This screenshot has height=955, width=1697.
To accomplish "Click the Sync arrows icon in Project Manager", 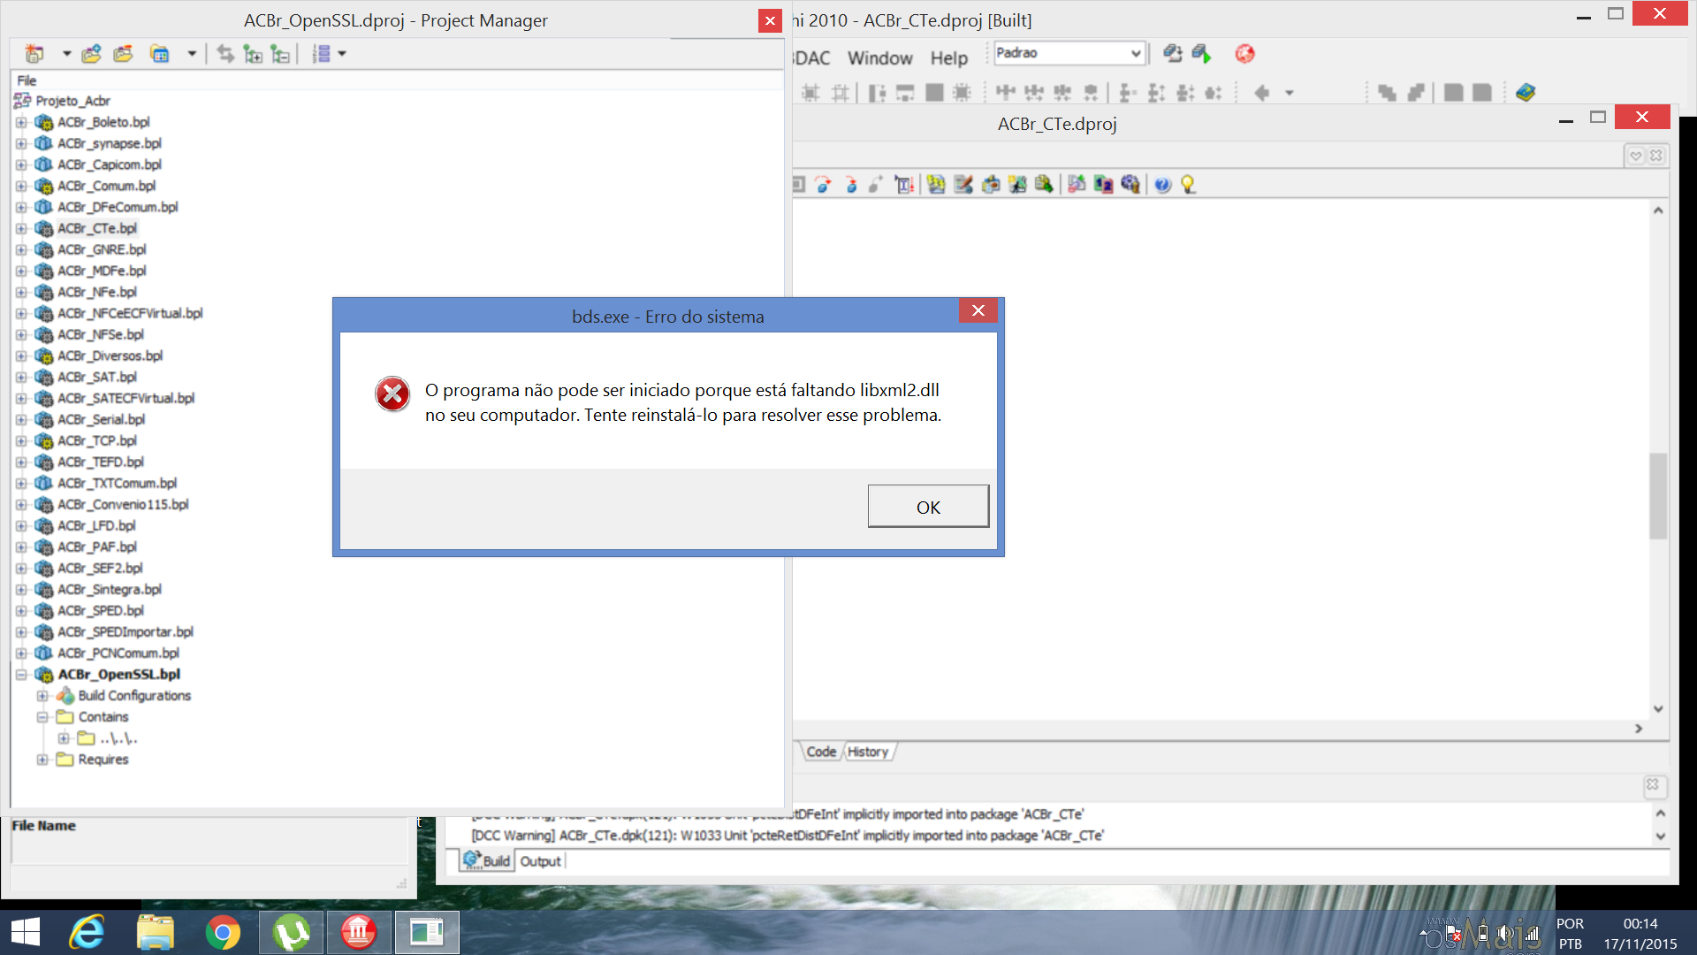I will (225, 54).
